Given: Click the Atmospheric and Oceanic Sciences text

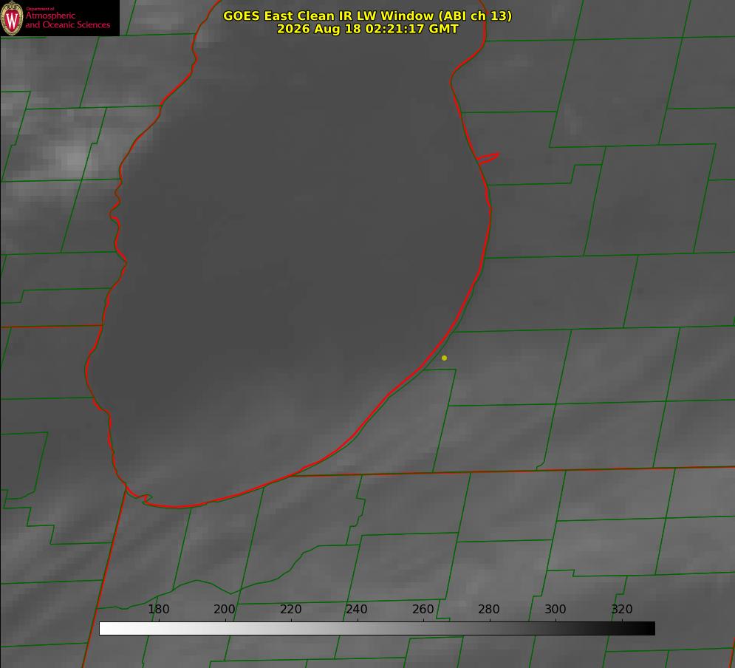Looking at the screenshot, I should point(67,20).
